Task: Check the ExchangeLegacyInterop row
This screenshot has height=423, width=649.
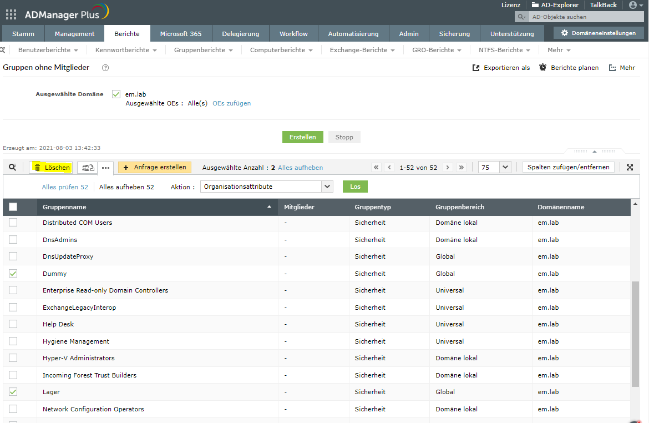Action: (x=13, y=307)
